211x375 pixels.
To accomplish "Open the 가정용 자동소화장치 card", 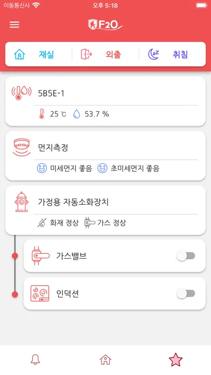I will pyautogui.click(x=105, y=210).
